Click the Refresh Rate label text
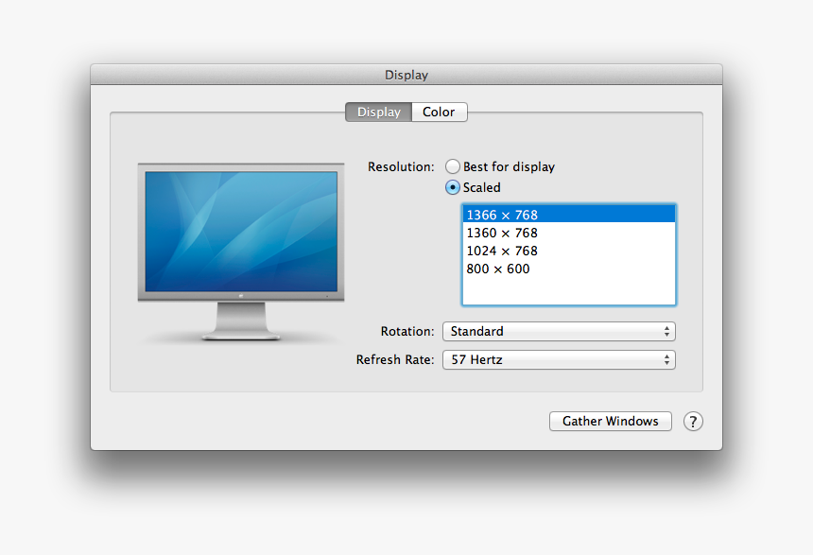The width and height of the screenshot is (813, 555). pyautogui.click(x=395, y=359)
